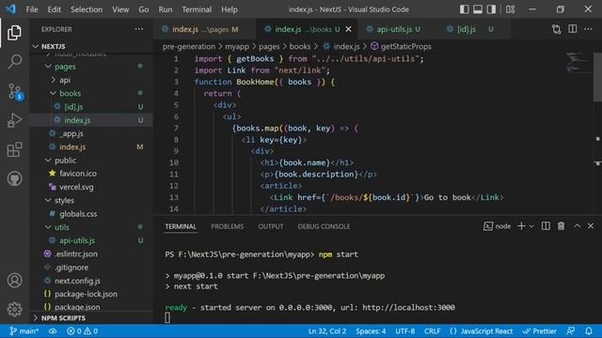Open errors and warnings counter
602x338 pixels.
(82, 331)
